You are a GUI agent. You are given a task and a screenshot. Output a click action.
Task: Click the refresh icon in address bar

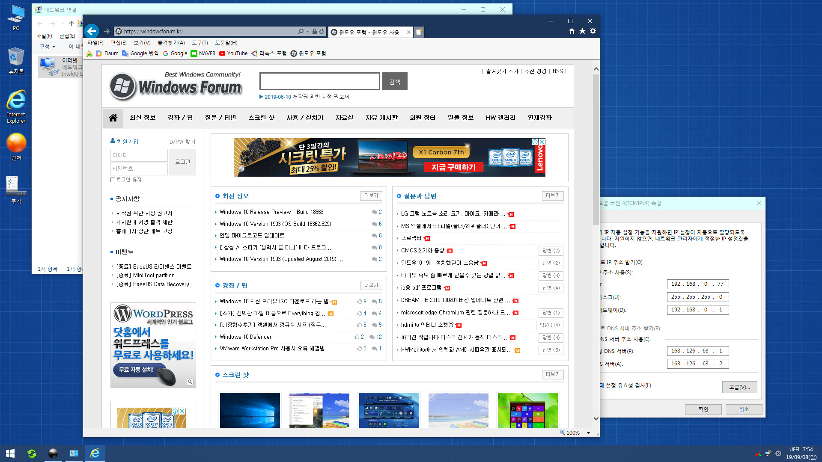[322, 31]
